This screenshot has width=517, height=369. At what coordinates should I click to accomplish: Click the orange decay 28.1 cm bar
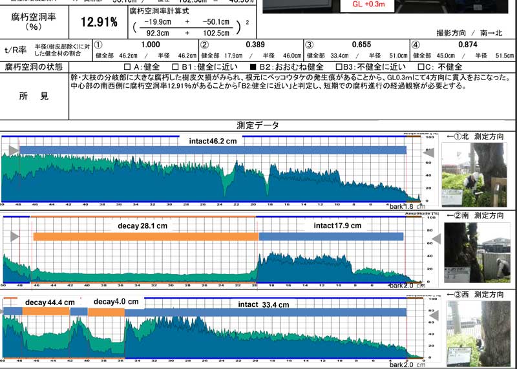pos(146,237)
